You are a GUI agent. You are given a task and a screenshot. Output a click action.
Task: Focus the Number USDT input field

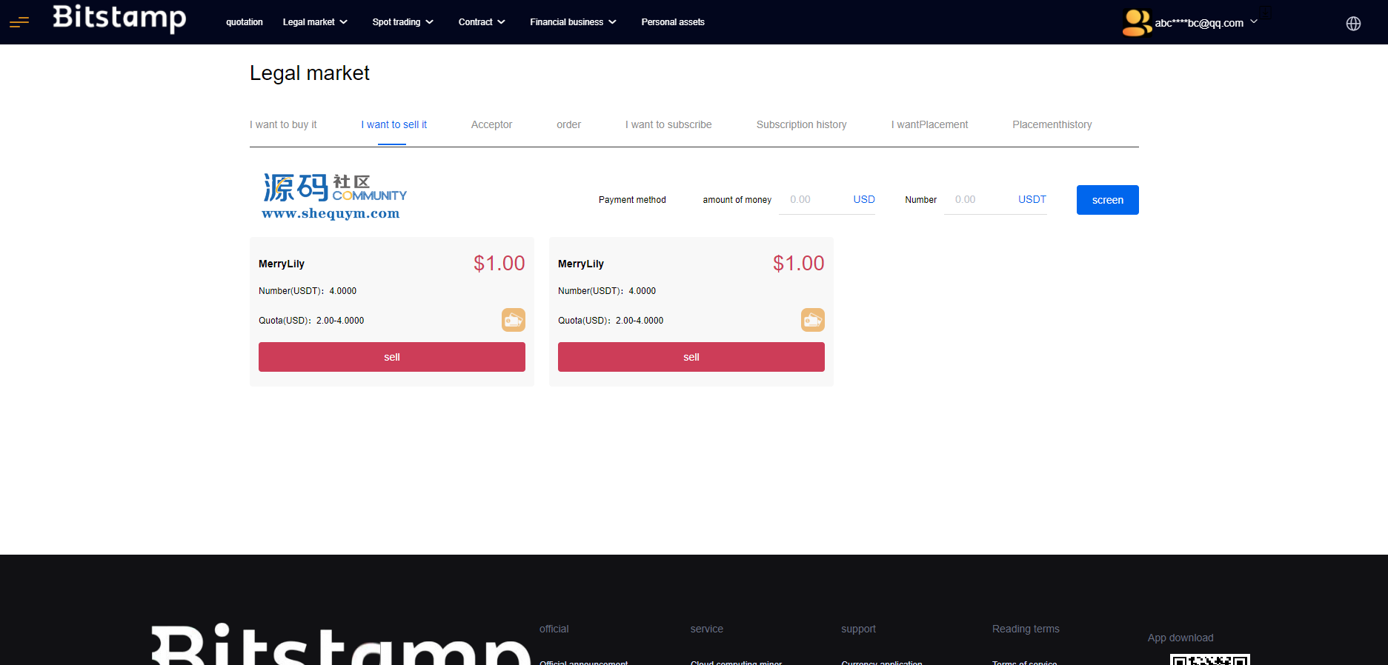pyautogui.click(x=995, y=200)
